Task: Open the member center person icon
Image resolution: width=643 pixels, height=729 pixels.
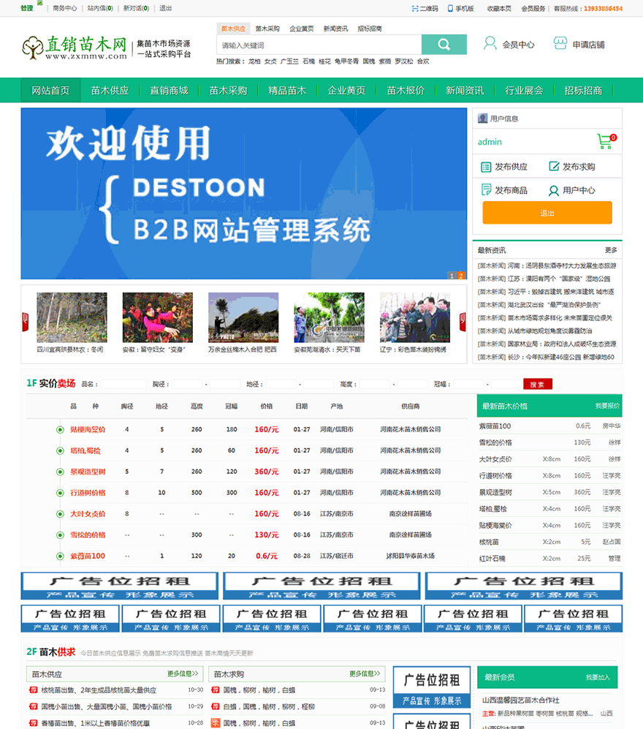Action: point(490,43)
